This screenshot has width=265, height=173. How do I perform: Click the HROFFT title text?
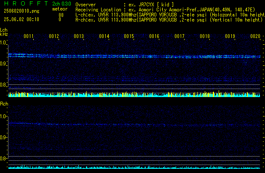click(x=26, y=3)
